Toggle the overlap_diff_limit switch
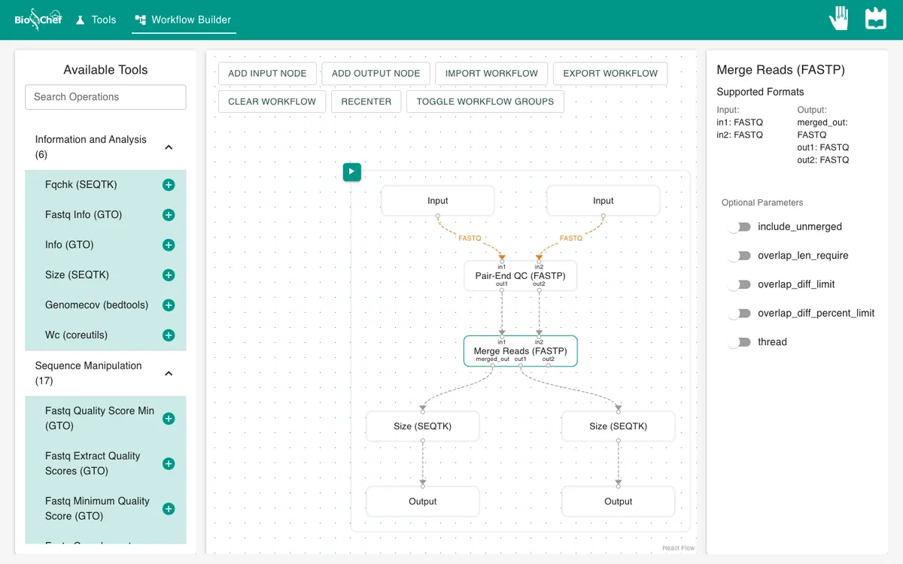The width and height of the screenshot is (903, 564). [739, 284]
